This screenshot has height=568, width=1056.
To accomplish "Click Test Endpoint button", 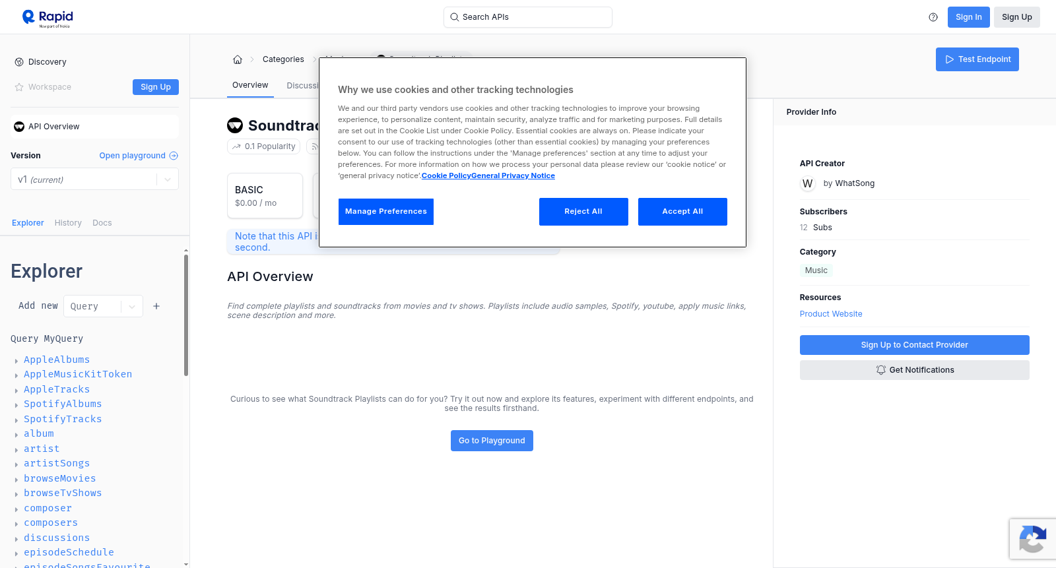I will [977, 59].
